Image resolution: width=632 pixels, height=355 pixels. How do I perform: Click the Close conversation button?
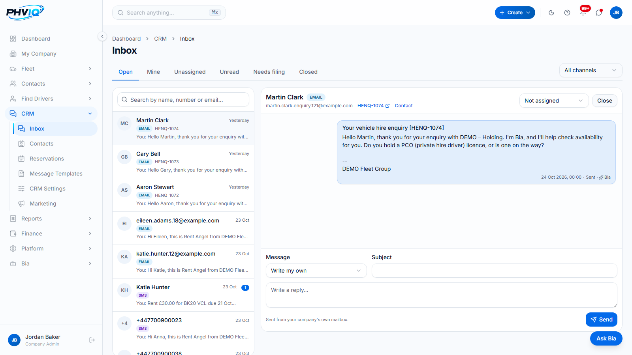604,101
